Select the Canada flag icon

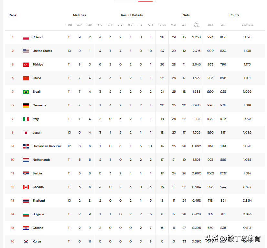tap(26, 187)
